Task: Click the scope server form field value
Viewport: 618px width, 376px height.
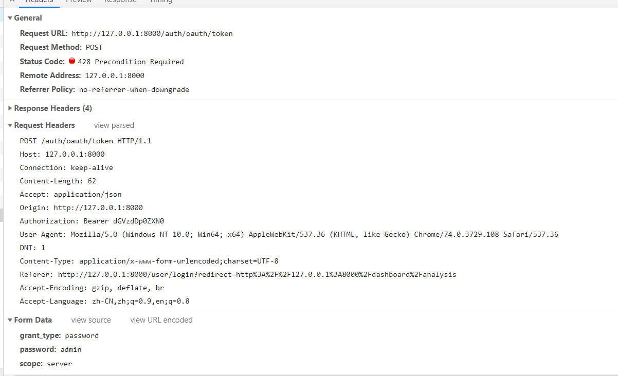Action: pyautogui.click(x=59, y=363)
